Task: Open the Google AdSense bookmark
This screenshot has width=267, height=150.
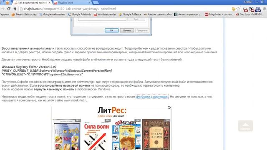Action: tap(130, 15)
